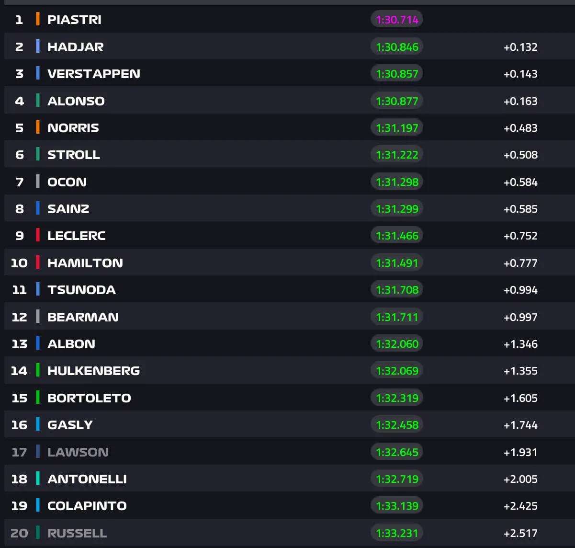Click Russell's 1:33.231 lap time badge
575x548 pixels.
[x=397, y=533]
